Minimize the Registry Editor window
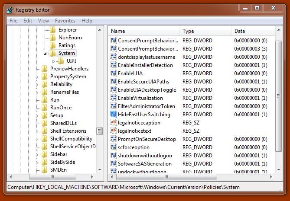The height and width of the screenshot is (201, 290). (x=245, y=8)
